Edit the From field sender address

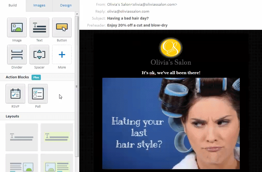click(142, 4)
